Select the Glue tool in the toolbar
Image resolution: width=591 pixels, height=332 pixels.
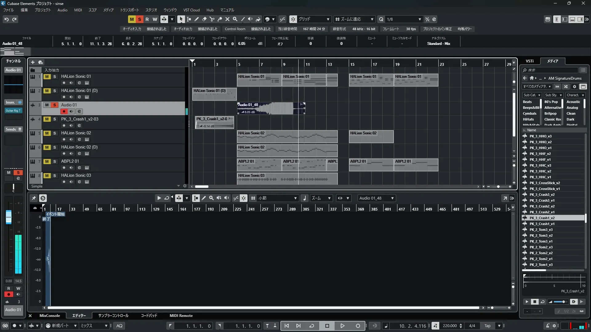click(x=220, y=19)
